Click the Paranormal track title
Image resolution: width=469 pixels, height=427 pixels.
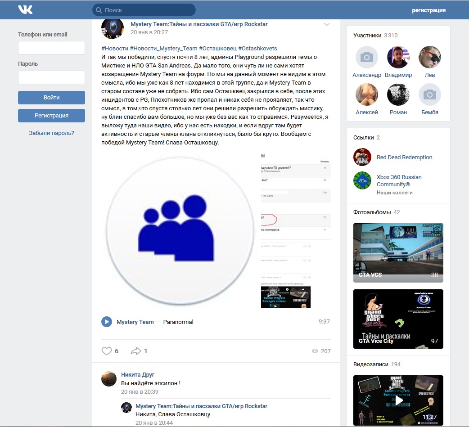178,322
